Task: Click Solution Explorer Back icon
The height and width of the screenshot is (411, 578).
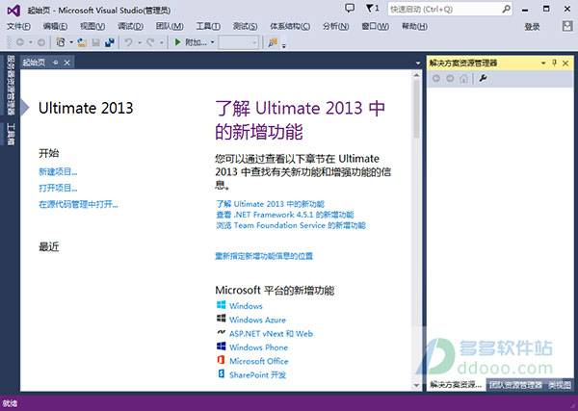Action: point(436,78)
